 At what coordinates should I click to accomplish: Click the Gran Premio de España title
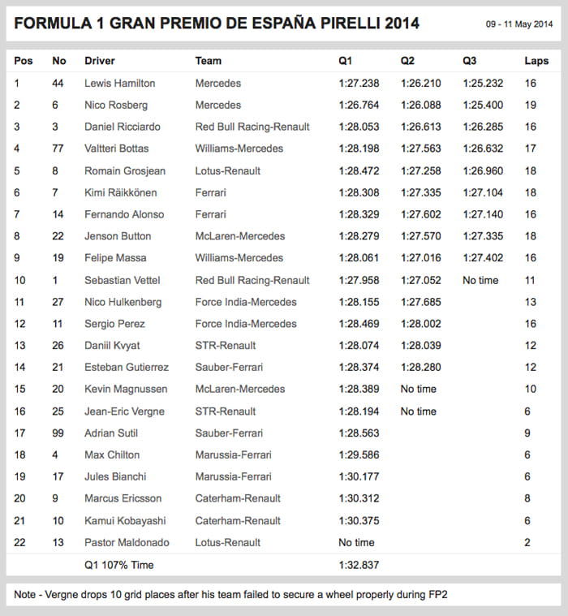[217, 24]
